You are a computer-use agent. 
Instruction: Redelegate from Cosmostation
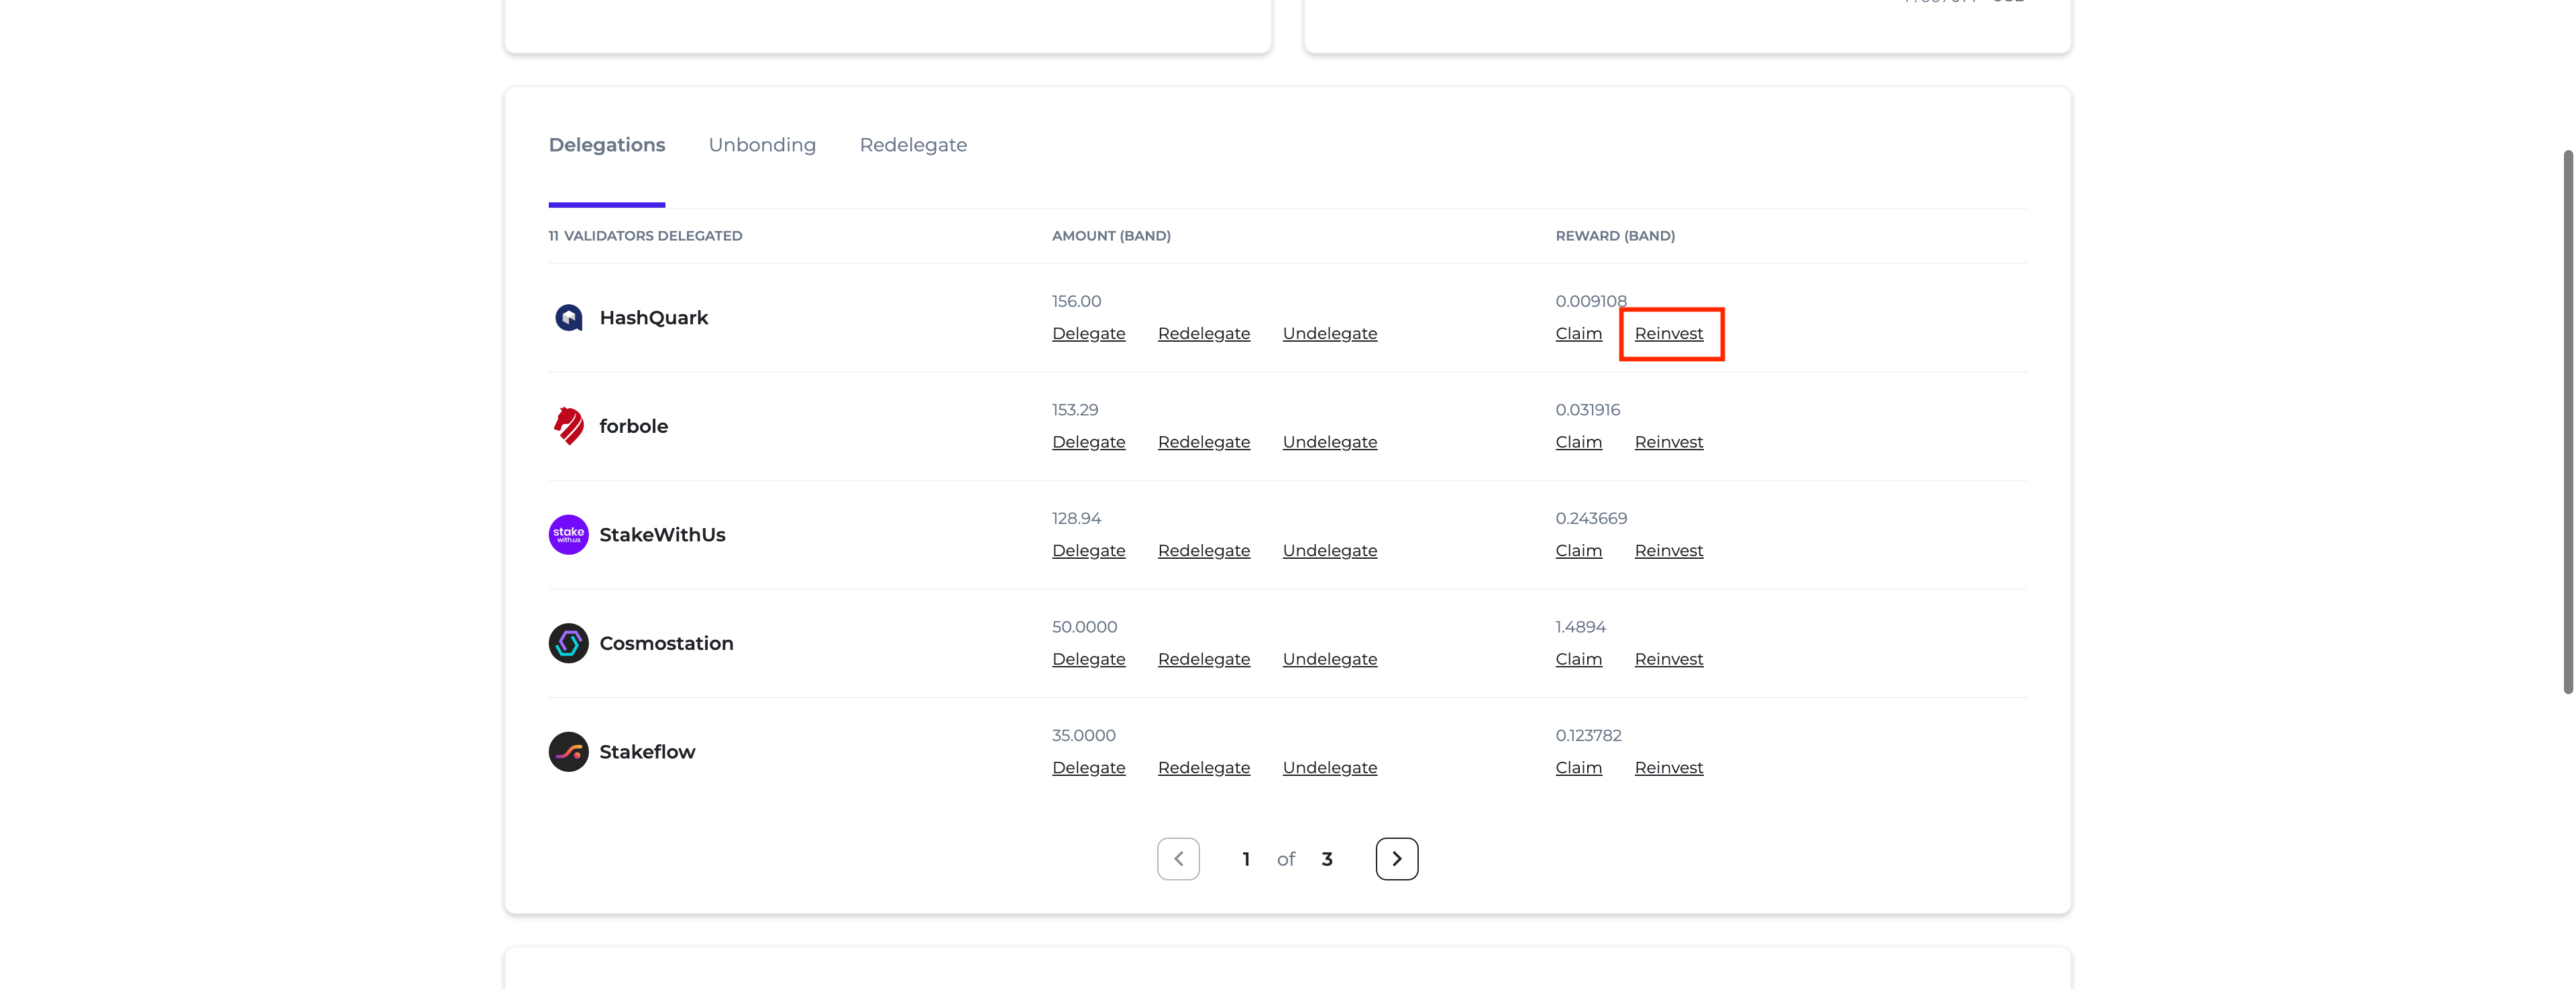point(1204,659)
